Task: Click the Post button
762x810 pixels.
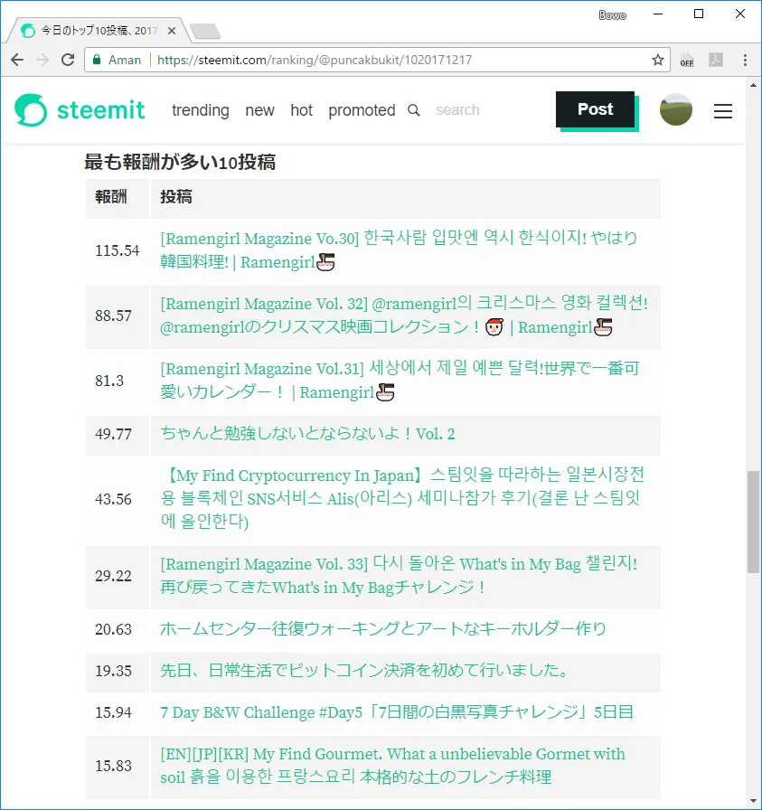Action: click(x=595, y=109)
